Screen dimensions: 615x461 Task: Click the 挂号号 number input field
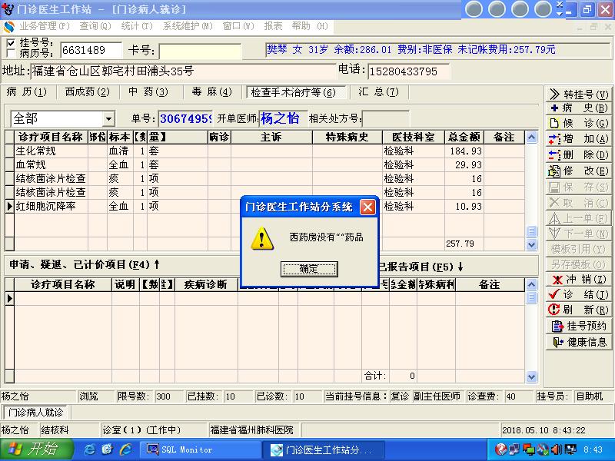click(x=91, y=50)
